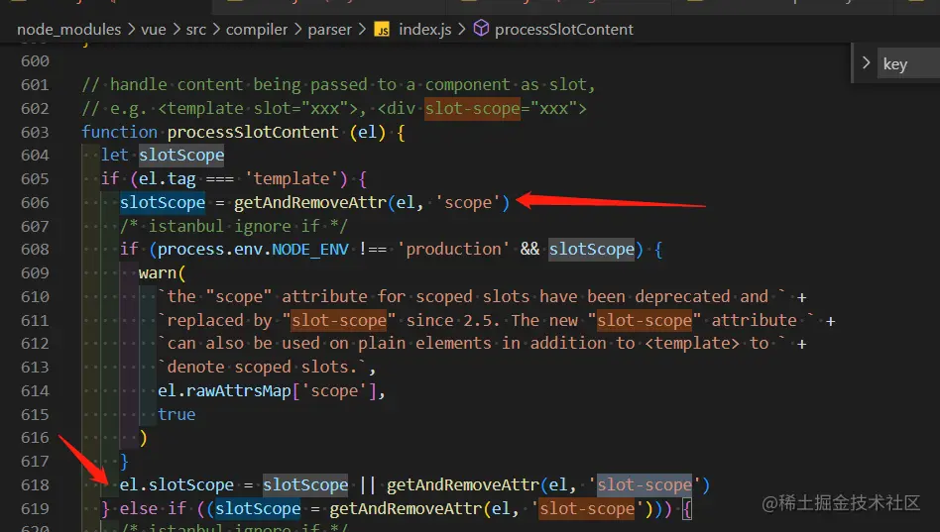Select line number 606 in the gutter

coord(35,202)
